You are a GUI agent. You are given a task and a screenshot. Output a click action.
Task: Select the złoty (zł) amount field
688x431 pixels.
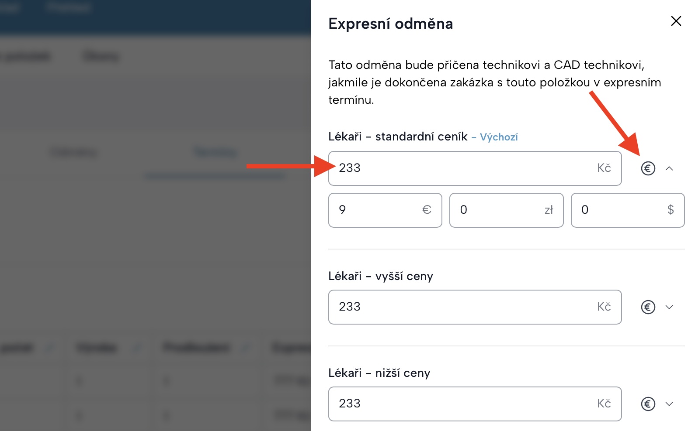(498, 210)
